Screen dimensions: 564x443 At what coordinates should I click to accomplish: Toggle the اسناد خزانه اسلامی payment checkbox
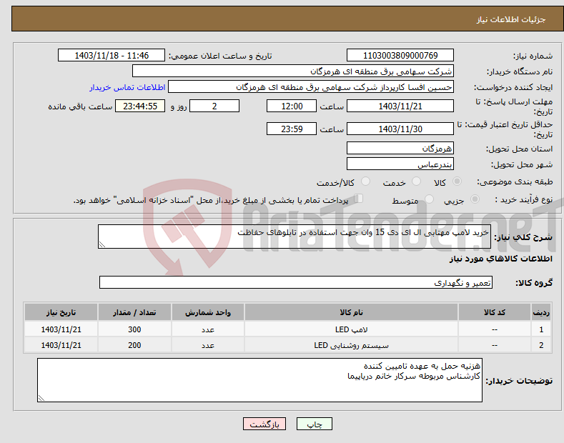(358, 199)
